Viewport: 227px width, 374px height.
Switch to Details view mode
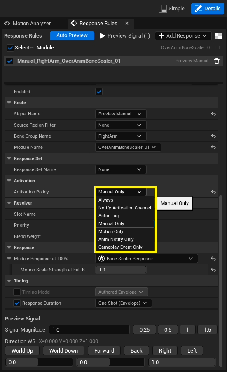[208, 9]
